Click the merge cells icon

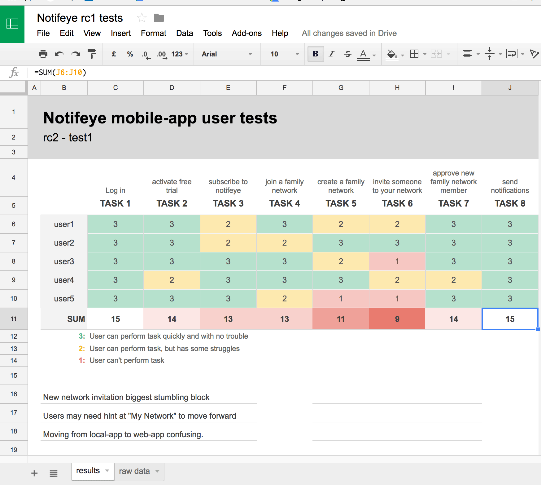coord(436,54)
